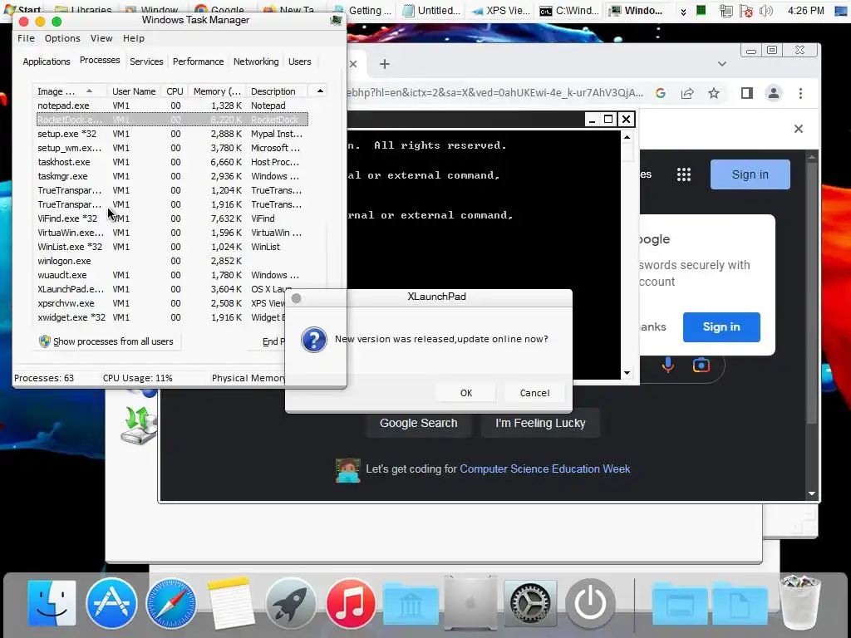851x638 pixels.
Task: Click OK in XLaunchPad dialog
Action: tap(466, 393)
